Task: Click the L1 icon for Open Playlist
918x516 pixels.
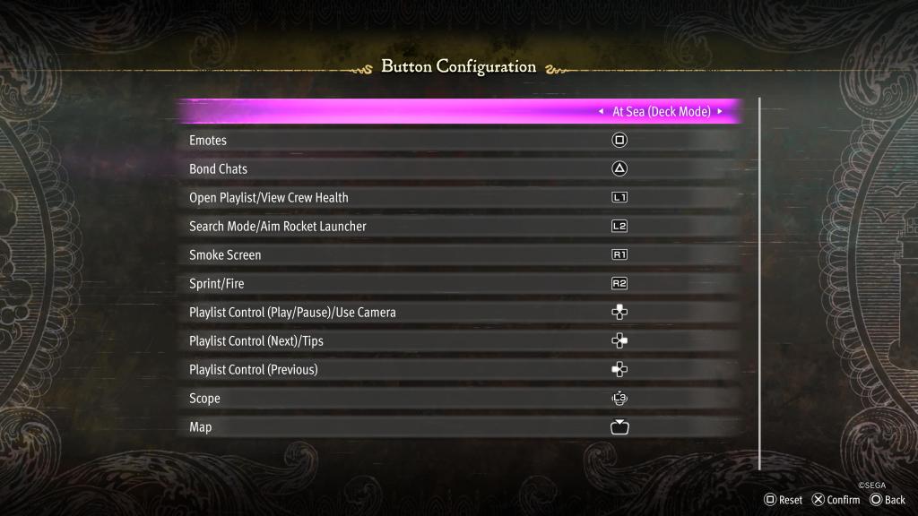Action: click(x=619, y=198)
